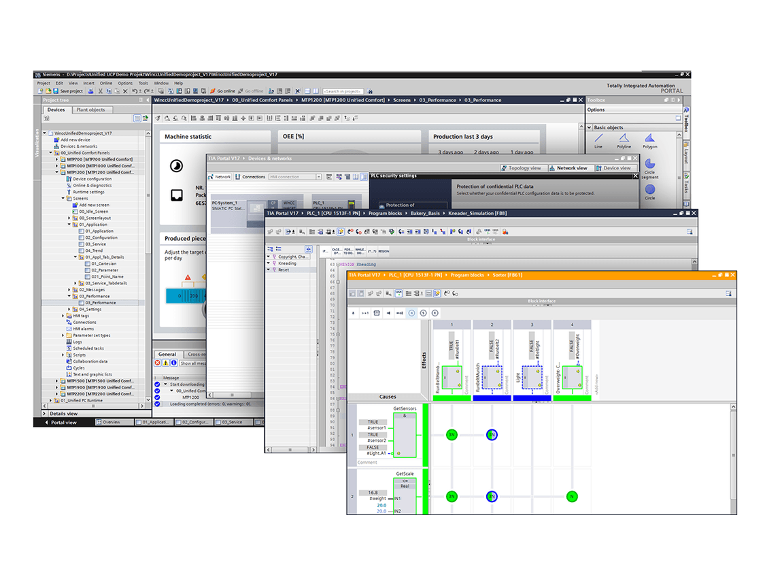Expand the MTP700 Unified Comfort tree node
The height and width of the screenshot is (573, 765).
56,160
